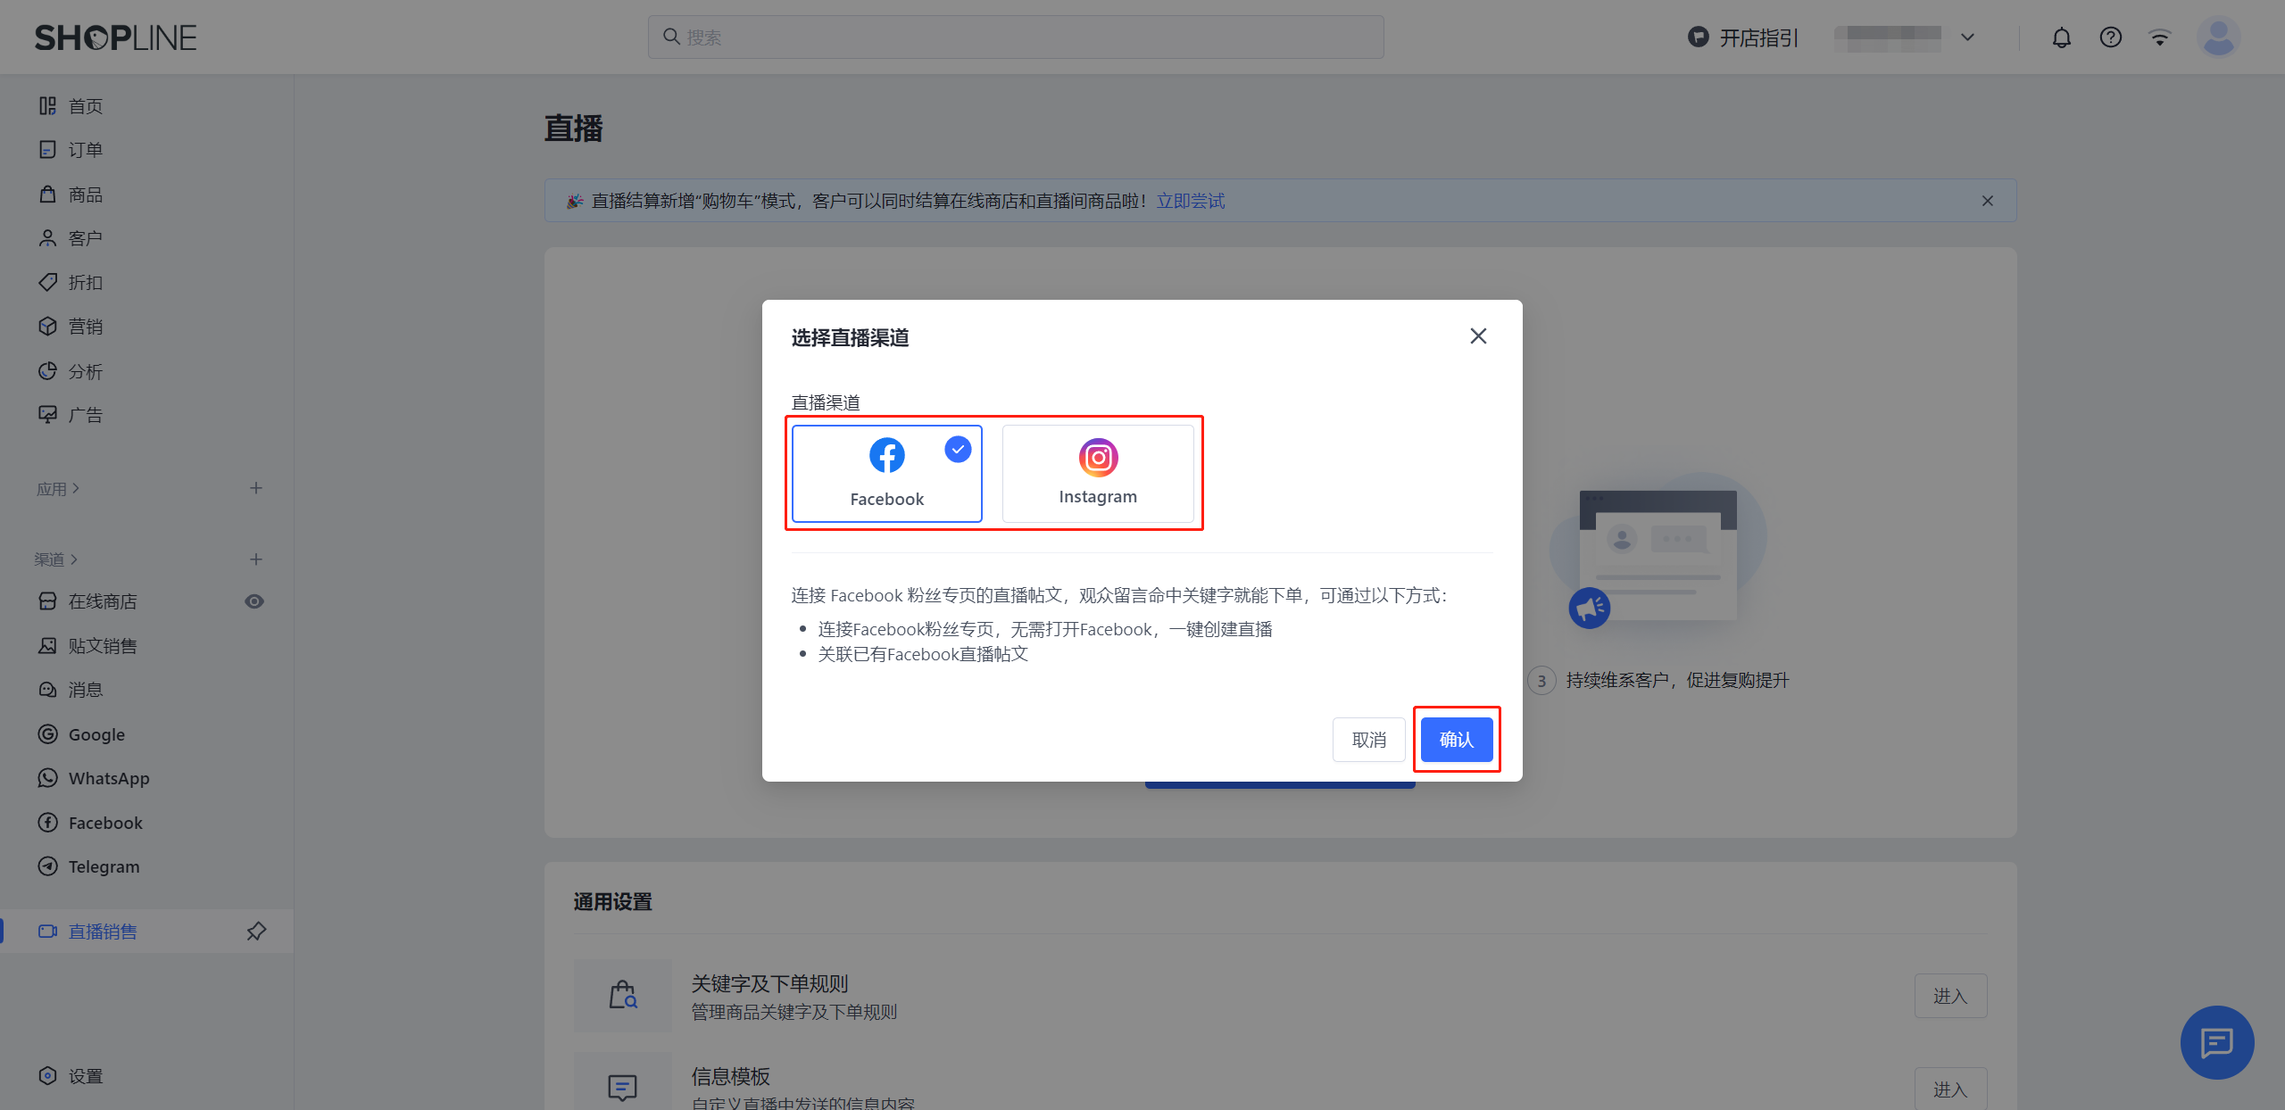This screenshot has width=2285, height=1110.
Task: Click the Instagram logo in dialog
Action: pyautogui.click(x=1098, y=458)
